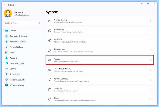Image resolution: width=159 pixels, height=107 pixels.
Task: Click 'Discoverability, received files location' text
Action: pos(68,22)
